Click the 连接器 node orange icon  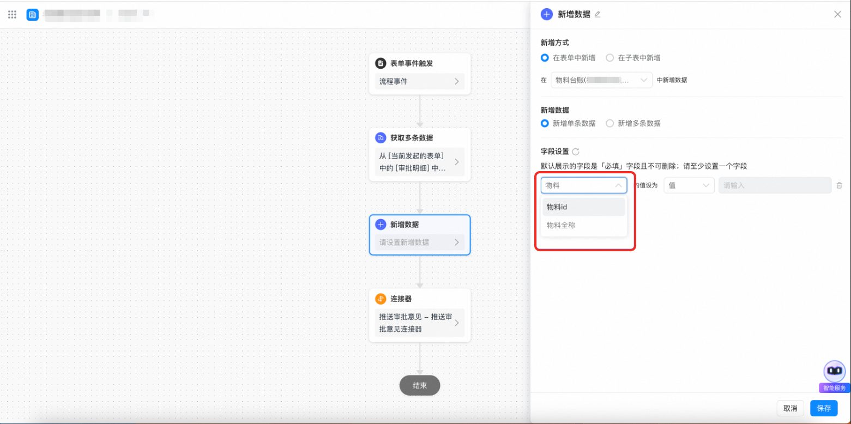(381, 299)
